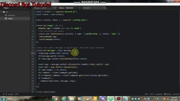This screenshot has height=101, width=180.
Task: Click line number 28 in the gutter
Action: (33, 86)
